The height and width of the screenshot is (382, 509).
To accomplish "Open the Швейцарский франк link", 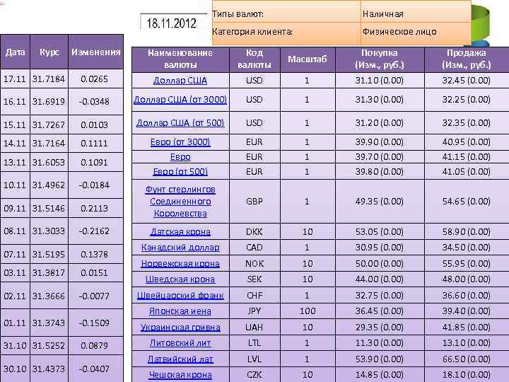I will tap(180, 295).
